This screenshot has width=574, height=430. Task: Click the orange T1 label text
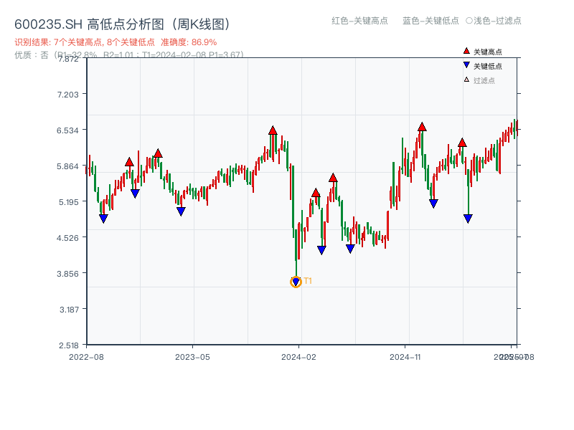(308, 281)
